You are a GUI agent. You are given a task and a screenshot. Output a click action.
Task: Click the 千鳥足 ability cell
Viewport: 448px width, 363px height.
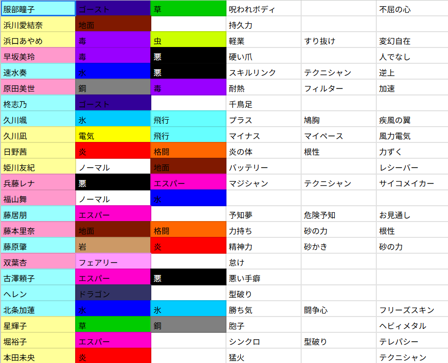click(264, 104)
